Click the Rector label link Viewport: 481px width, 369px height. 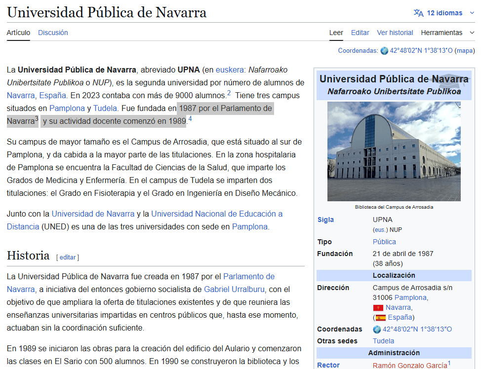click(x=328, y=366)
